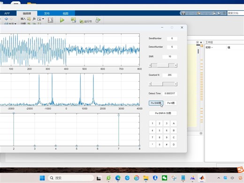Click the Run and Time icon
The height and width of the screenshot is (183, 244).
tap(98, 20)
